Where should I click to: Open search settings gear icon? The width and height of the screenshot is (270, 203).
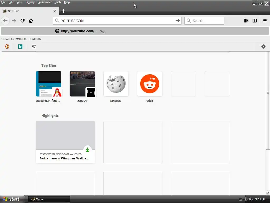[x=263, y=47]
